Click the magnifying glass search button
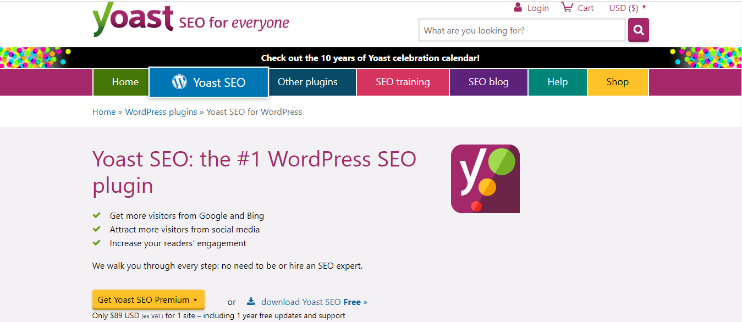 point(639,30)
